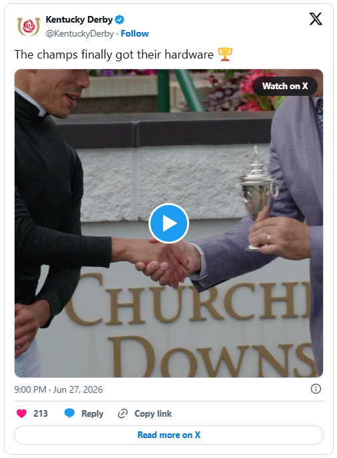Click the Copy link text label
This screenshot has width=337, height=458.
pos(153,413)
